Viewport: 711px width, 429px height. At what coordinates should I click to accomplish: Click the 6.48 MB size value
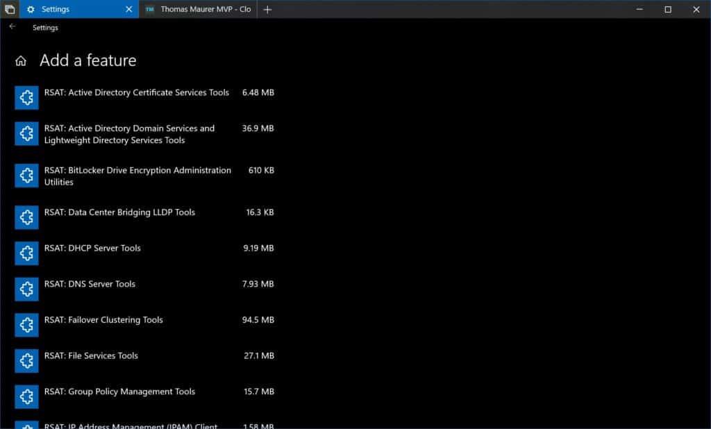coord(258,92)
